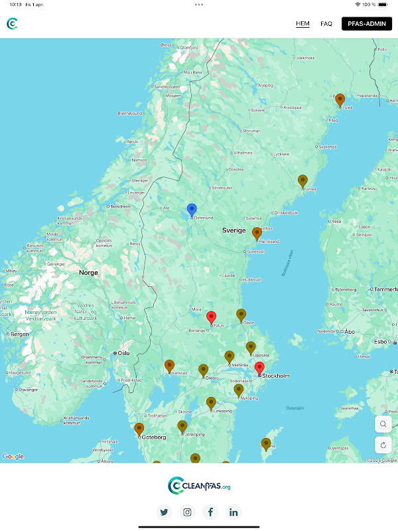Select the map pin at Örebro

click(204, 371)
